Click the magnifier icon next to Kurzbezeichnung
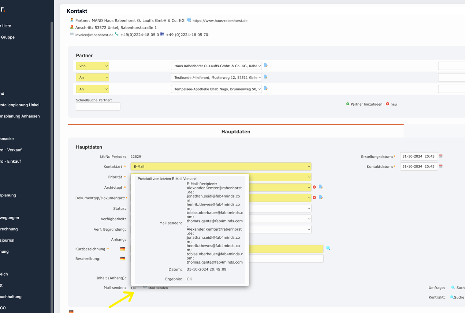Image resolution: width=465 pixels, height=313 pixels. point(328,248)
